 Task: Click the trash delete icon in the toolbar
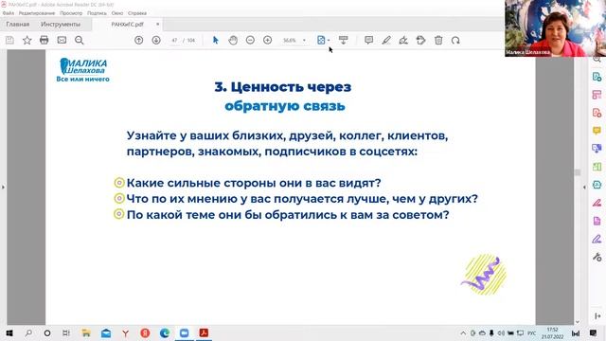438,40
